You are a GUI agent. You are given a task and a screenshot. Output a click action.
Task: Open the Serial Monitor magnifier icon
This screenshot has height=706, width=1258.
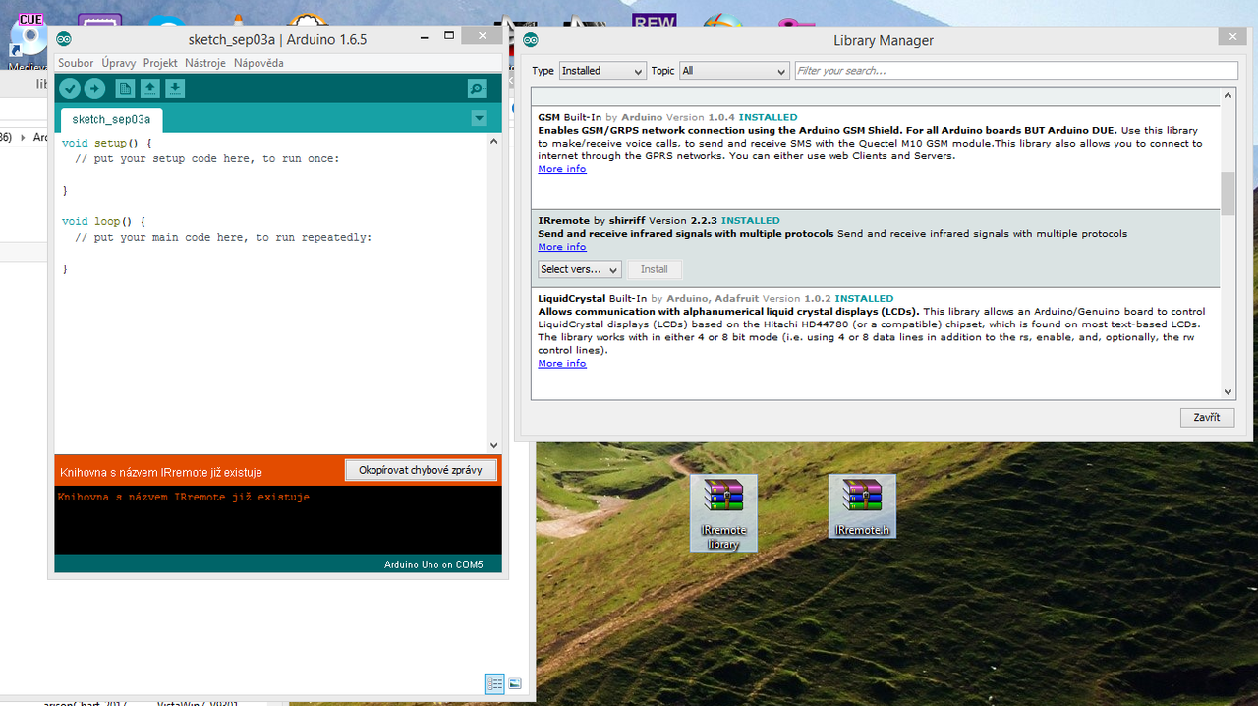click(478, 88)
